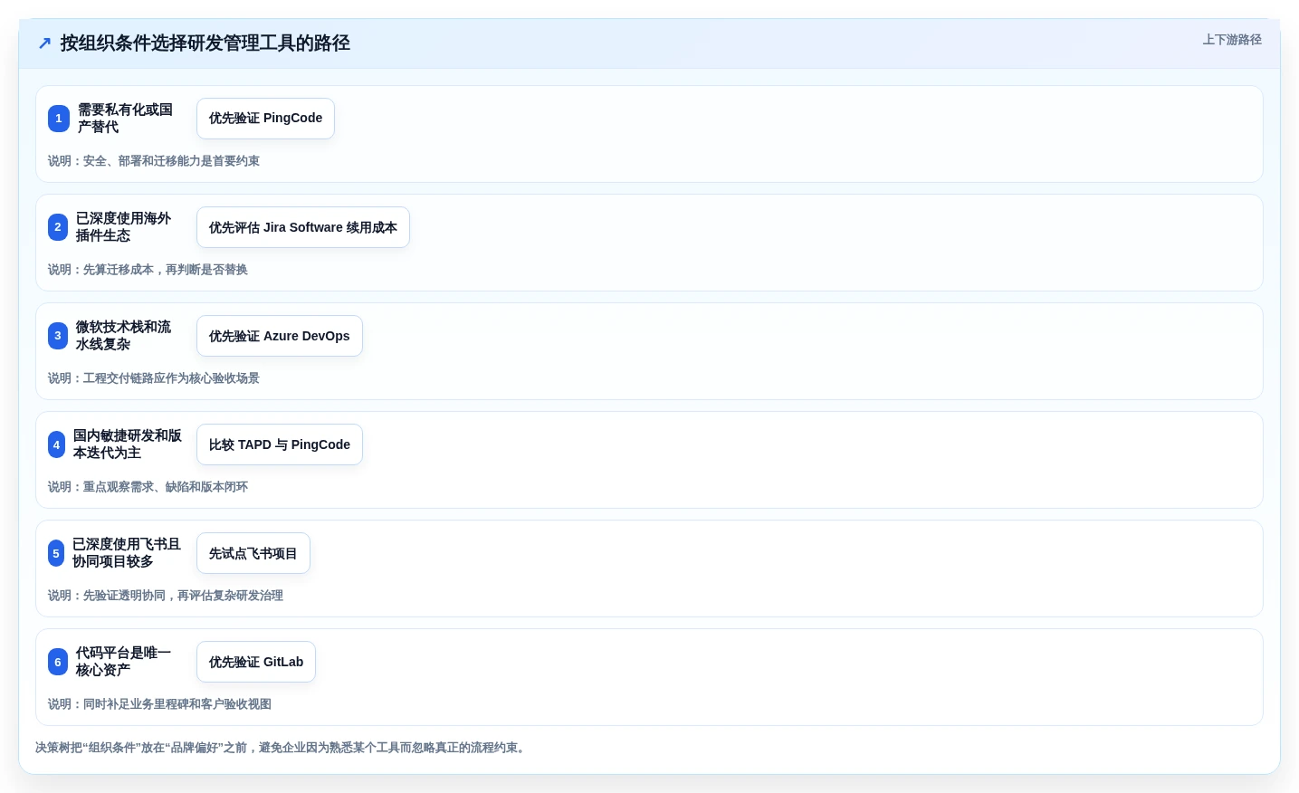Viewport: 1299px width, 793px height.
Task: Click note 说明：先算迁移成本，再判断是否替换
Action: [x=148, y=270]
